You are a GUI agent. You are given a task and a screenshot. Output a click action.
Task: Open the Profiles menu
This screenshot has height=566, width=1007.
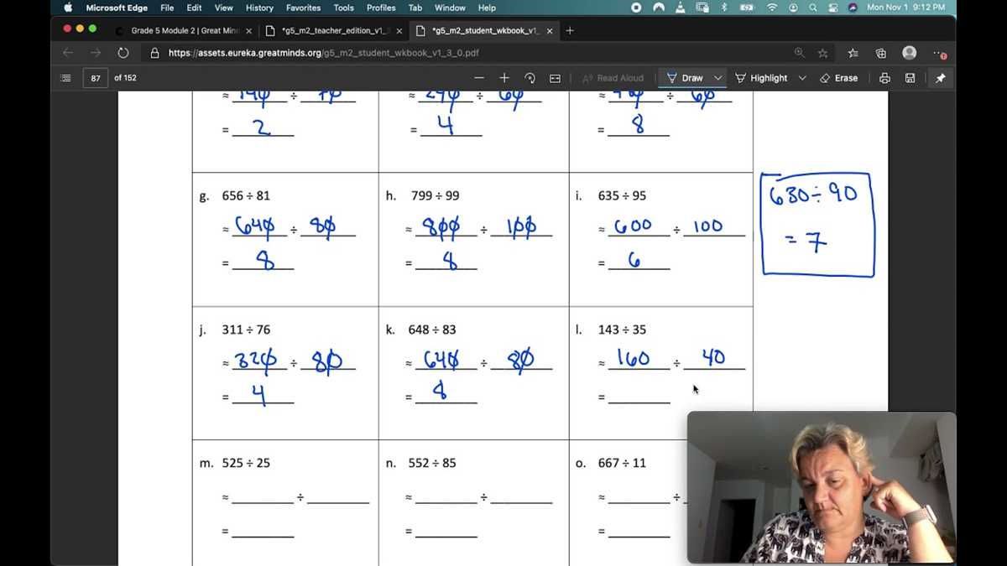(x=381, y=8)
